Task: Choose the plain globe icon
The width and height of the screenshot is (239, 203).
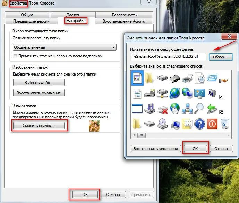Action: click(175, 93)
